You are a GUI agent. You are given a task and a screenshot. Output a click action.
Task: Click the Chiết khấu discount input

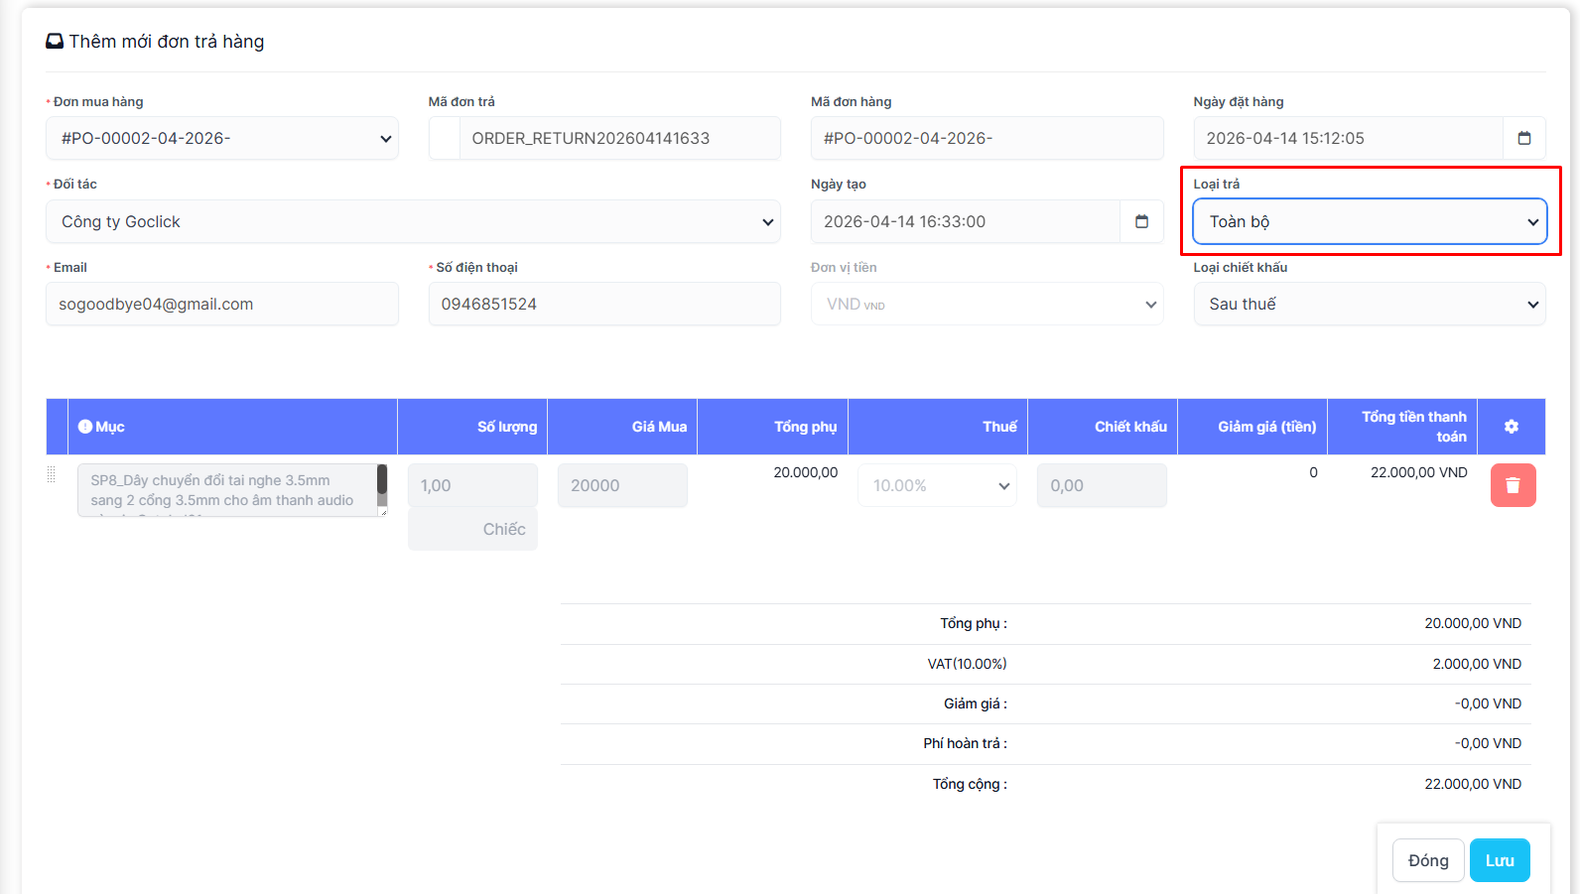1102,486
